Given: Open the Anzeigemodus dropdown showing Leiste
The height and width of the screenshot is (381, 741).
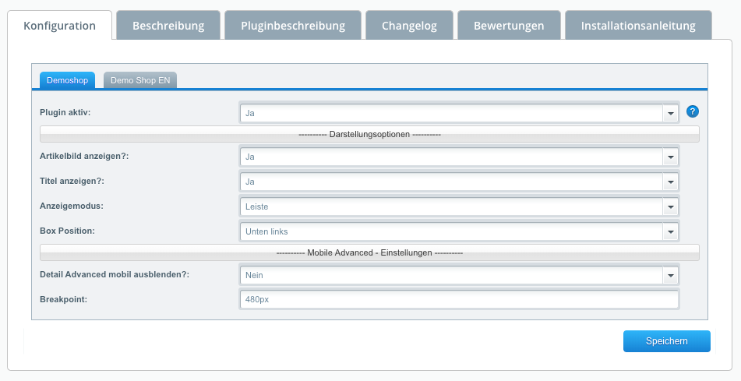Looking at the screenshot, I should (x=460, y=206).
